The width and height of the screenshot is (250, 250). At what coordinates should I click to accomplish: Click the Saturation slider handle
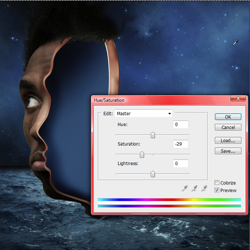pos(142,155)
